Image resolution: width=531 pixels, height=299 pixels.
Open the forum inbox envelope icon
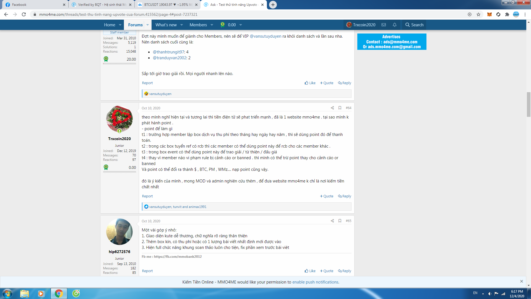384,25
